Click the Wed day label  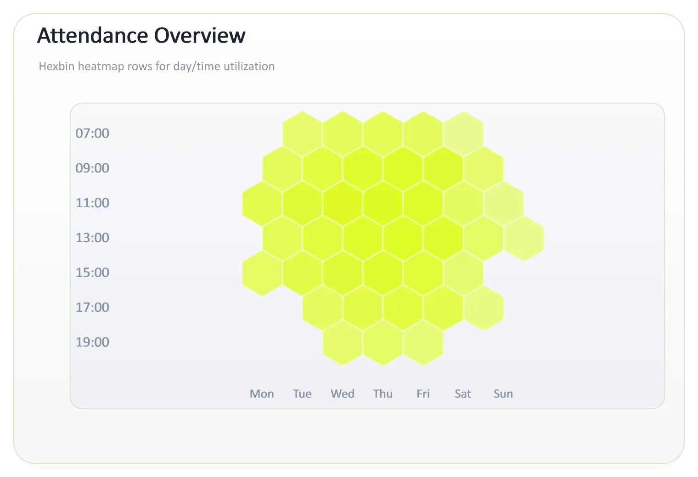click(x=343, y=394)
